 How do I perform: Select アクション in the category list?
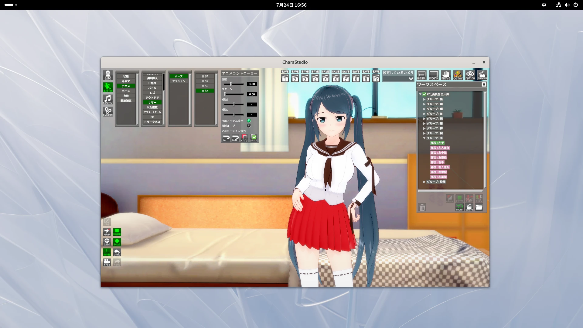point(179,81)
